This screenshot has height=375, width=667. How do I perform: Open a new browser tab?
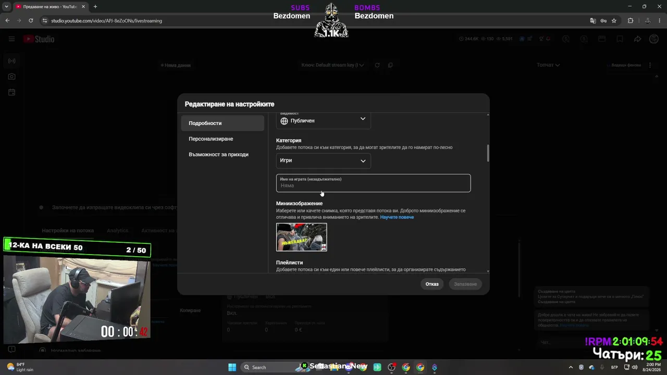coord(95,6)
